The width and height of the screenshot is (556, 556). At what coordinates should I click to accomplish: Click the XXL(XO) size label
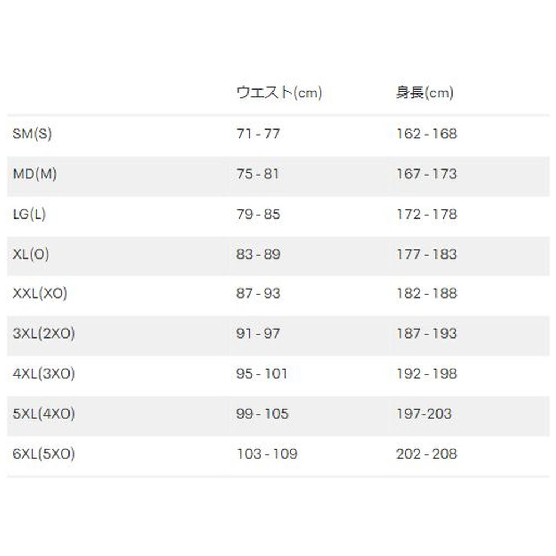click(40, 294)
